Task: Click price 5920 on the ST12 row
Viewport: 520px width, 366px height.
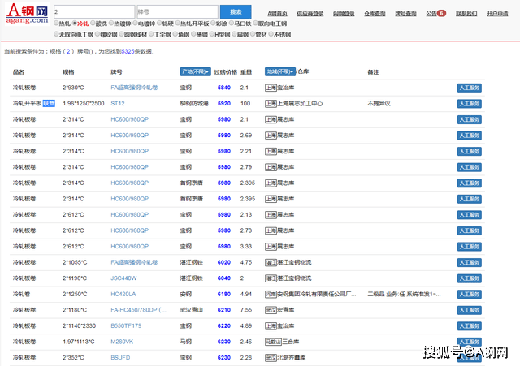Action: point(224,104)
